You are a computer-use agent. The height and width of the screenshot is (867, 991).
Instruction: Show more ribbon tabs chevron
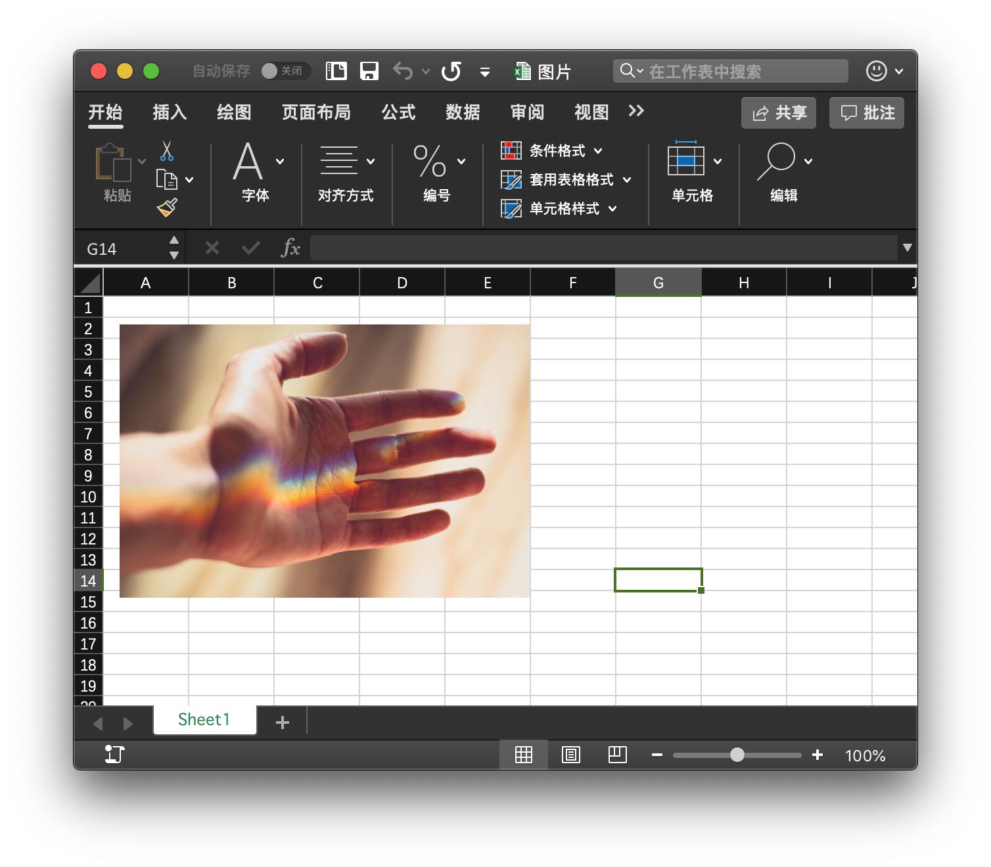[635, 111]
